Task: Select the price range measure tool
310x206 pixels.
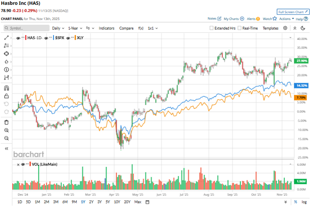Action: pos(6,77)
